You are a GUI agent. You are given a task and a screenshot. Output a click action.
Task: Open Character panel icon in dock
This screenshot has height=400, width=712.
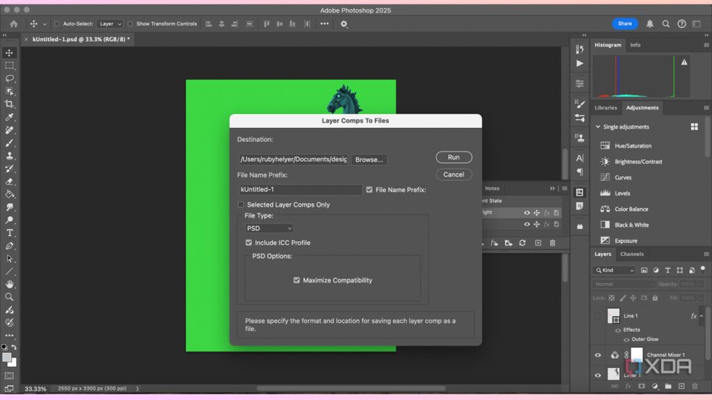tap(580, 158)
